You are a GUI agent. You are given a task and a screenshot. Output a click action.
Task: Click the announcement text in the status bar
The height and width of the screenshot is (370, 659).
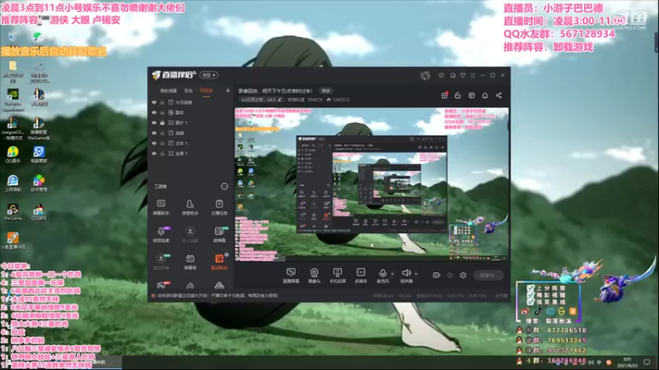(x=217, y=296)
